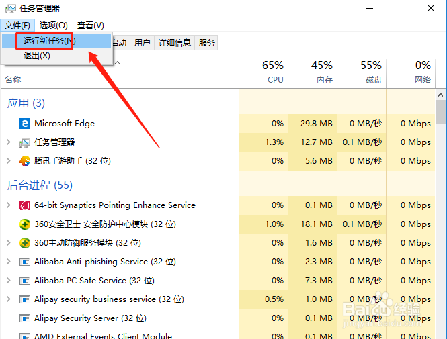Select the Microsoft Edge row
447x339 pixels.
[218, 124]
